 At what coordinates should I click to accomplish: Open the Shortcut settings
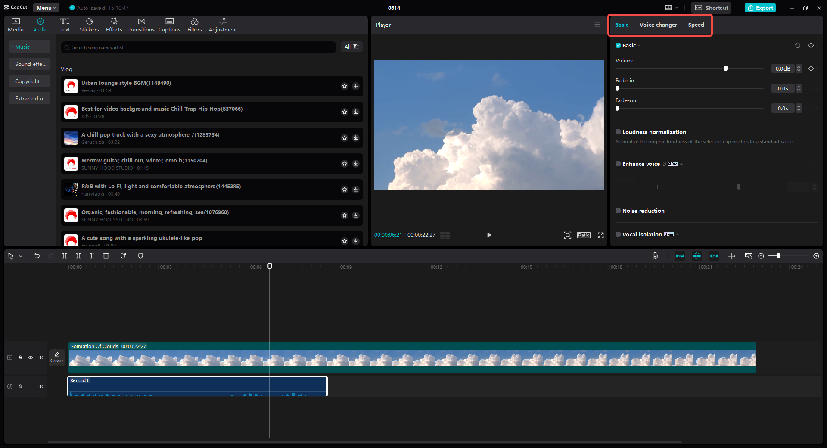point(711,7)
